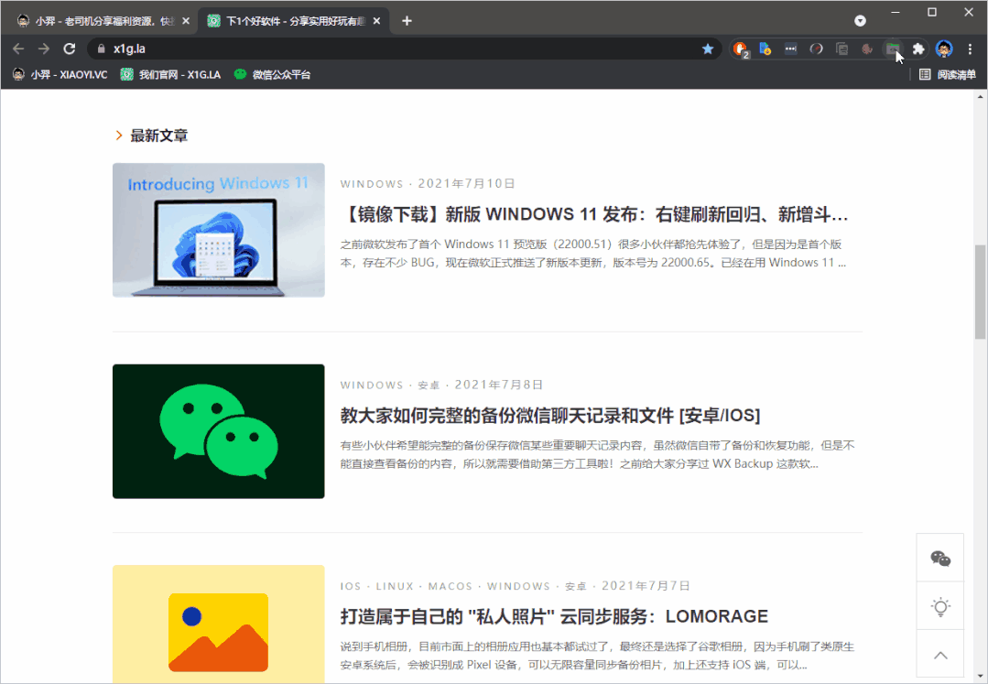The height and width of the screenshot is (684, 988).
Task: Click the Extensions puzzle piece icon
Action: (x=918, y=49)
